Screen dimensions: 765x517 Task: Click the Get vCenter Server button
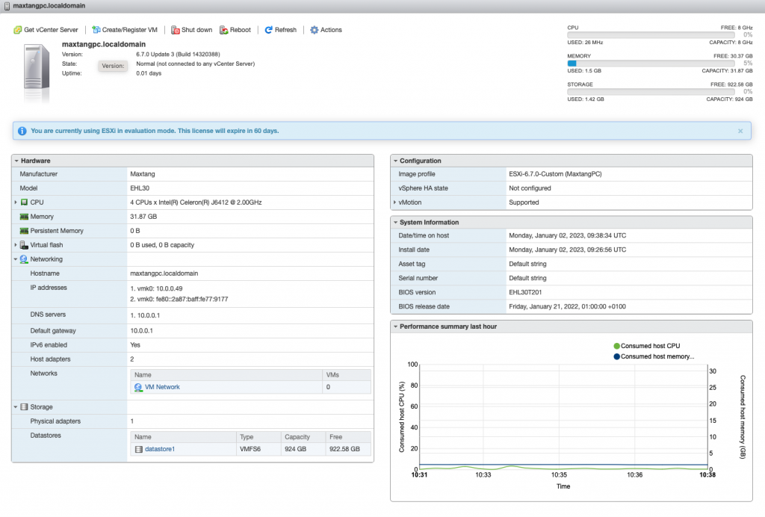coord(46,30)
